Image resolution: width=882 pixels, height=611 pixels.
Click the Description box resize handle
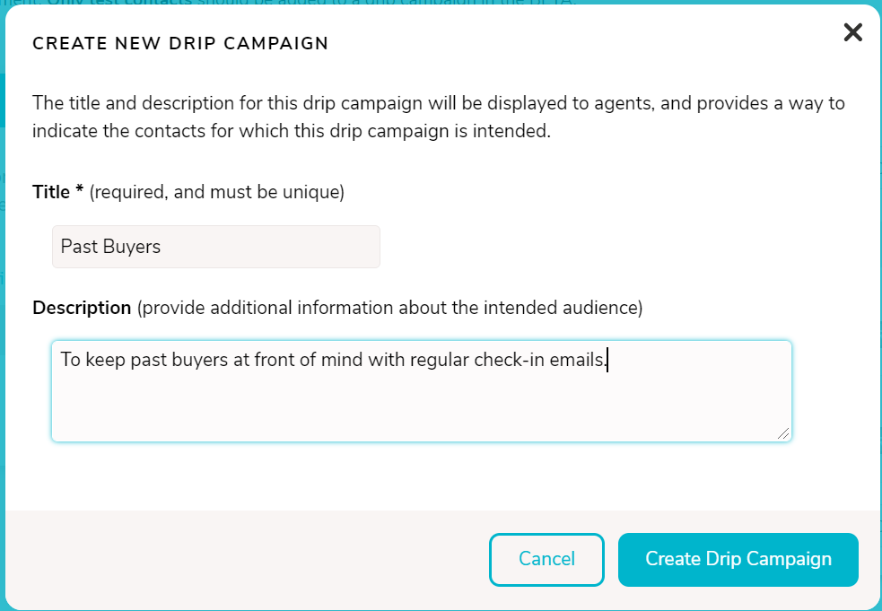(x=783, y=433)
